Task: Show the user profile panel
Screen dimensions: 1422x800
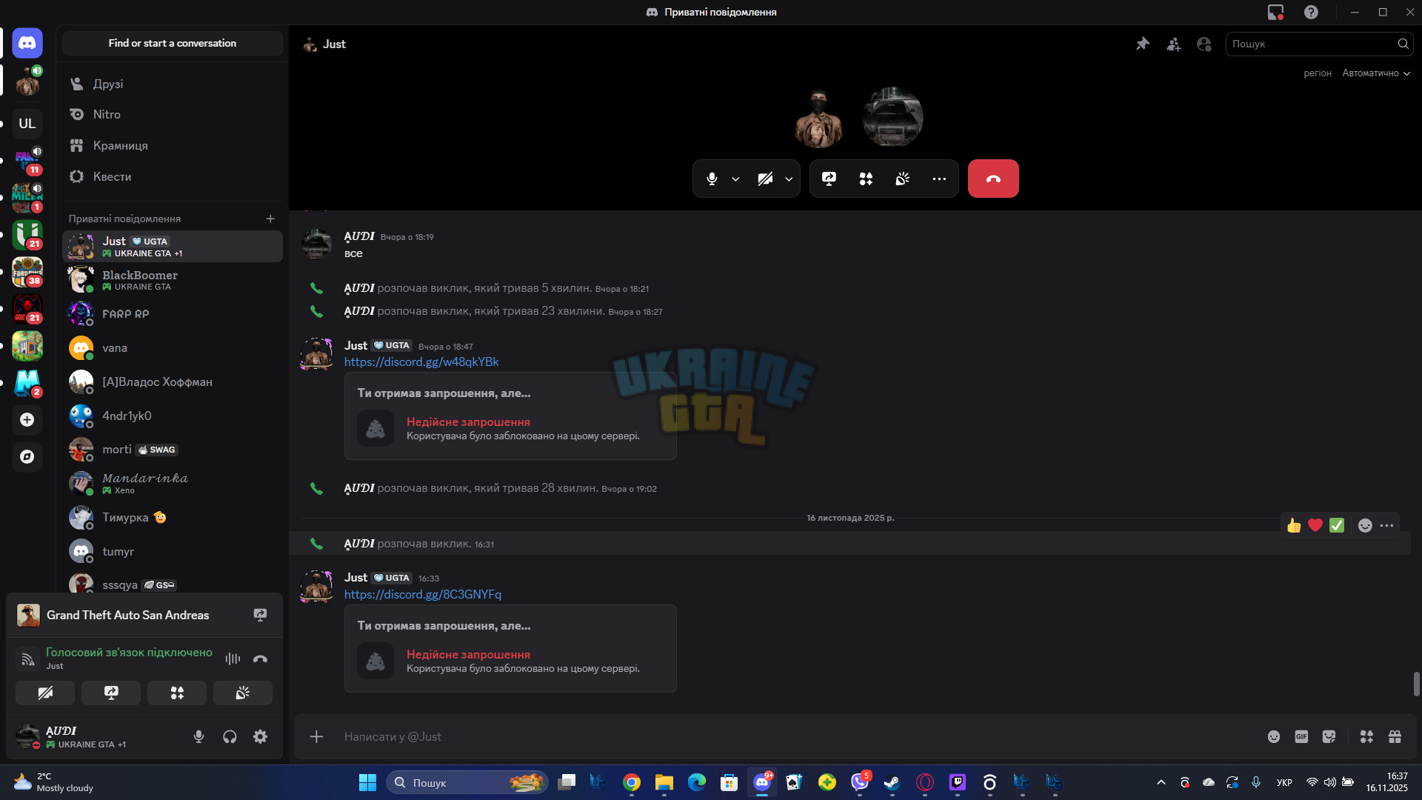Action: pyautogui.click(x=1204, y=44)
